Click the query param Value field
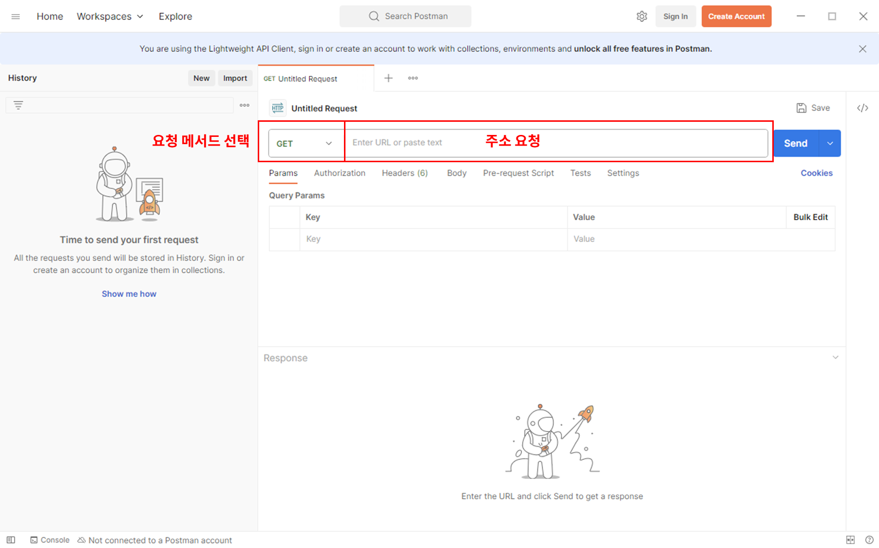The image size is (879, 548). pos(701,239)
